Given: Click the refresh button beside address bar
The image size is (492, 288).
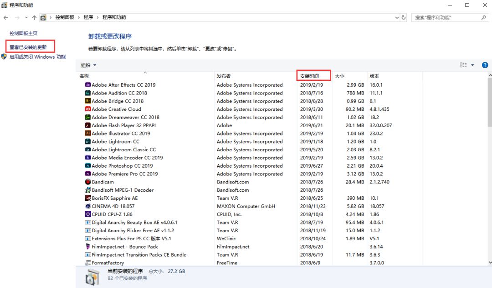Looking at the screenshot, I should pos(404,18).
